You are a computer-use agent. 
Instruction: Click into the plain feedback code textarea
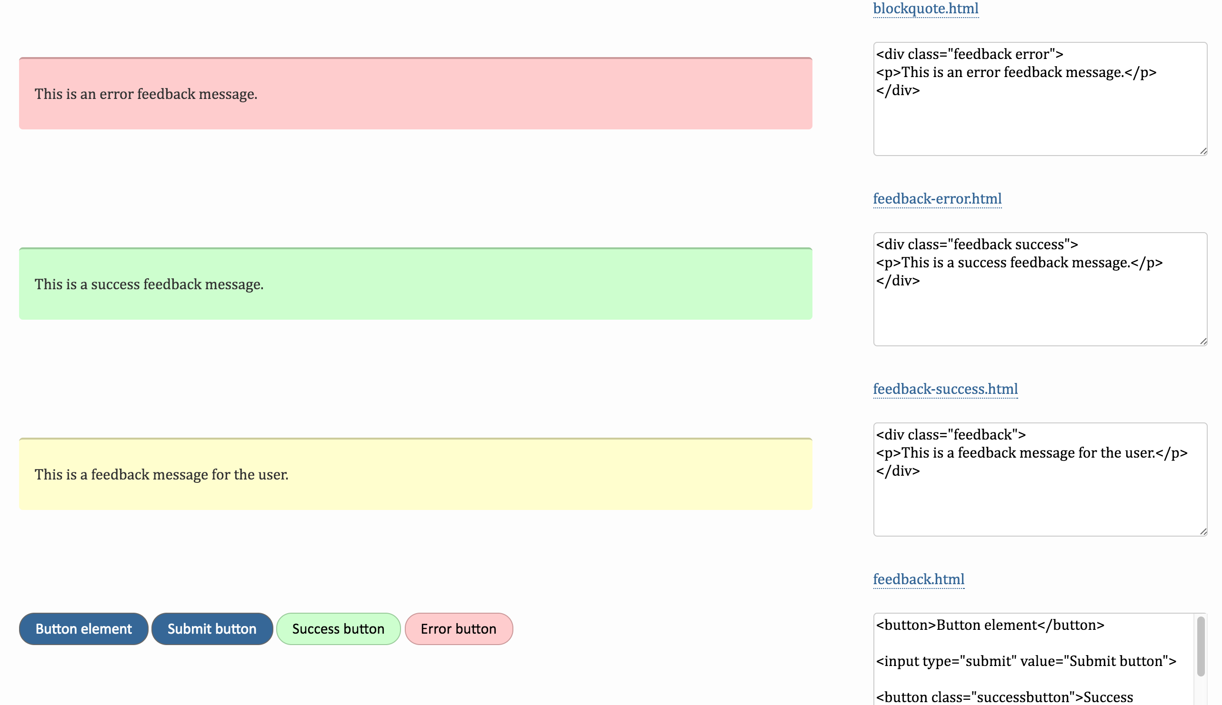1040,480
